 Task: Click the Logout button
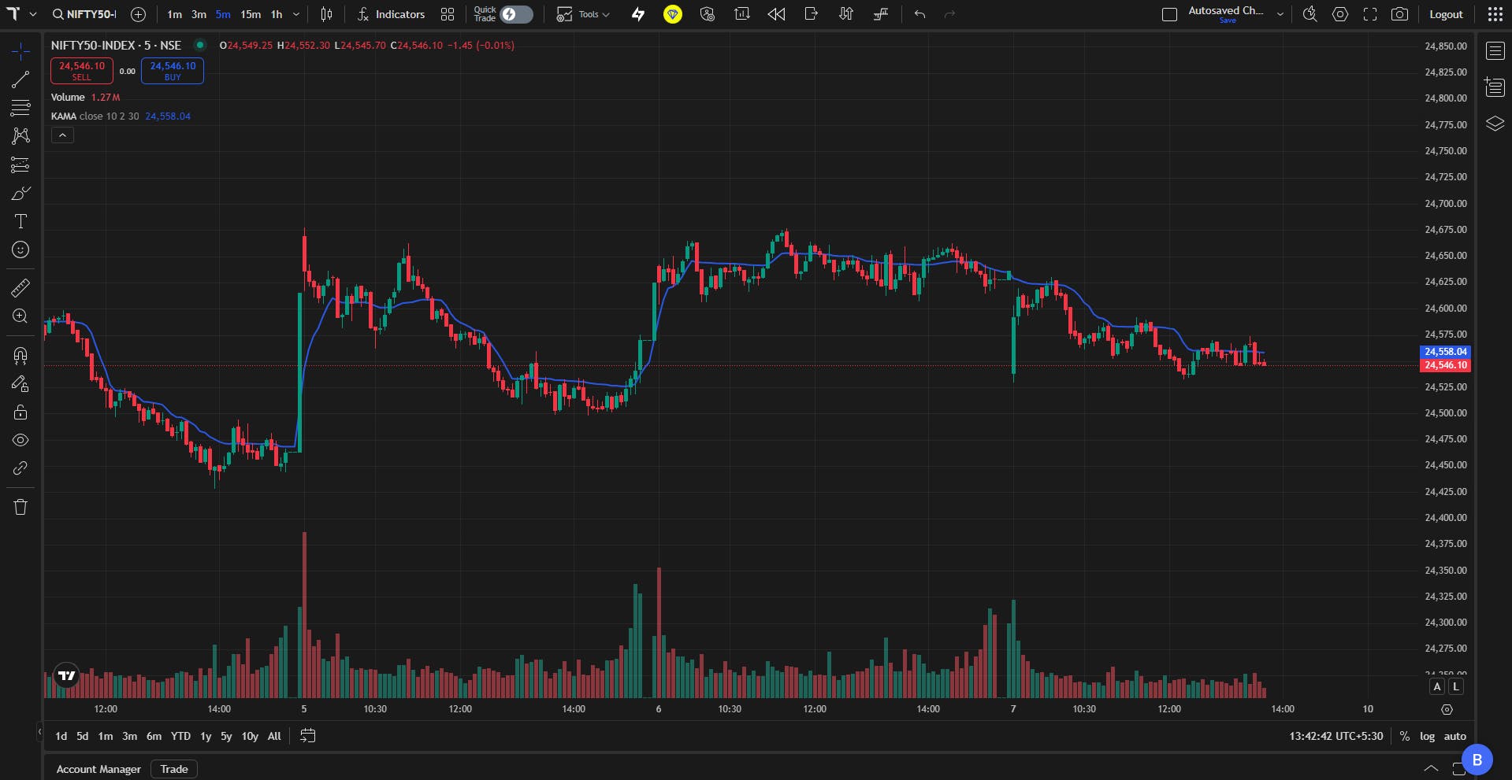[1446, 14]
